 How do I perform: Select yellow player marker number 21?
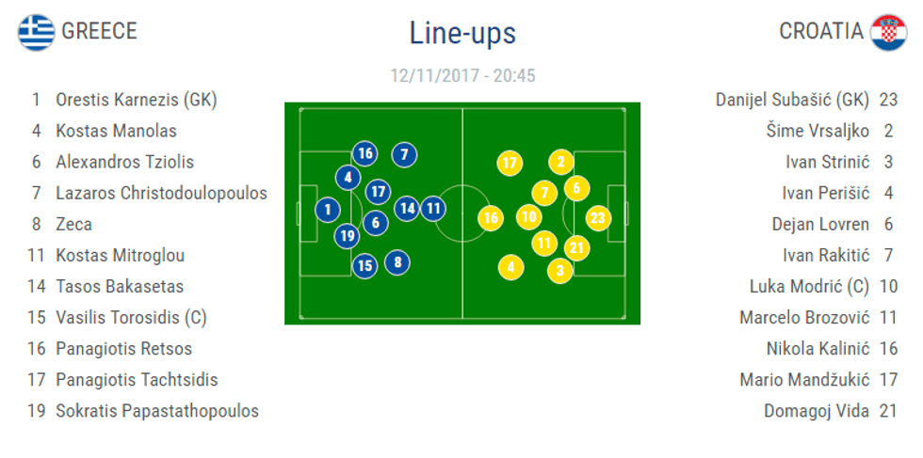pyautogui.click(x=577, y=248)
